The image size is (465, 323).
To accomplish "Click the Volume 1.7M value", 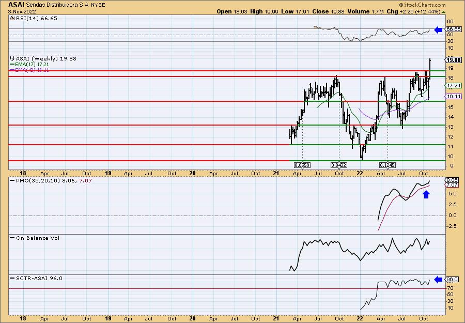I will point(366,11).
